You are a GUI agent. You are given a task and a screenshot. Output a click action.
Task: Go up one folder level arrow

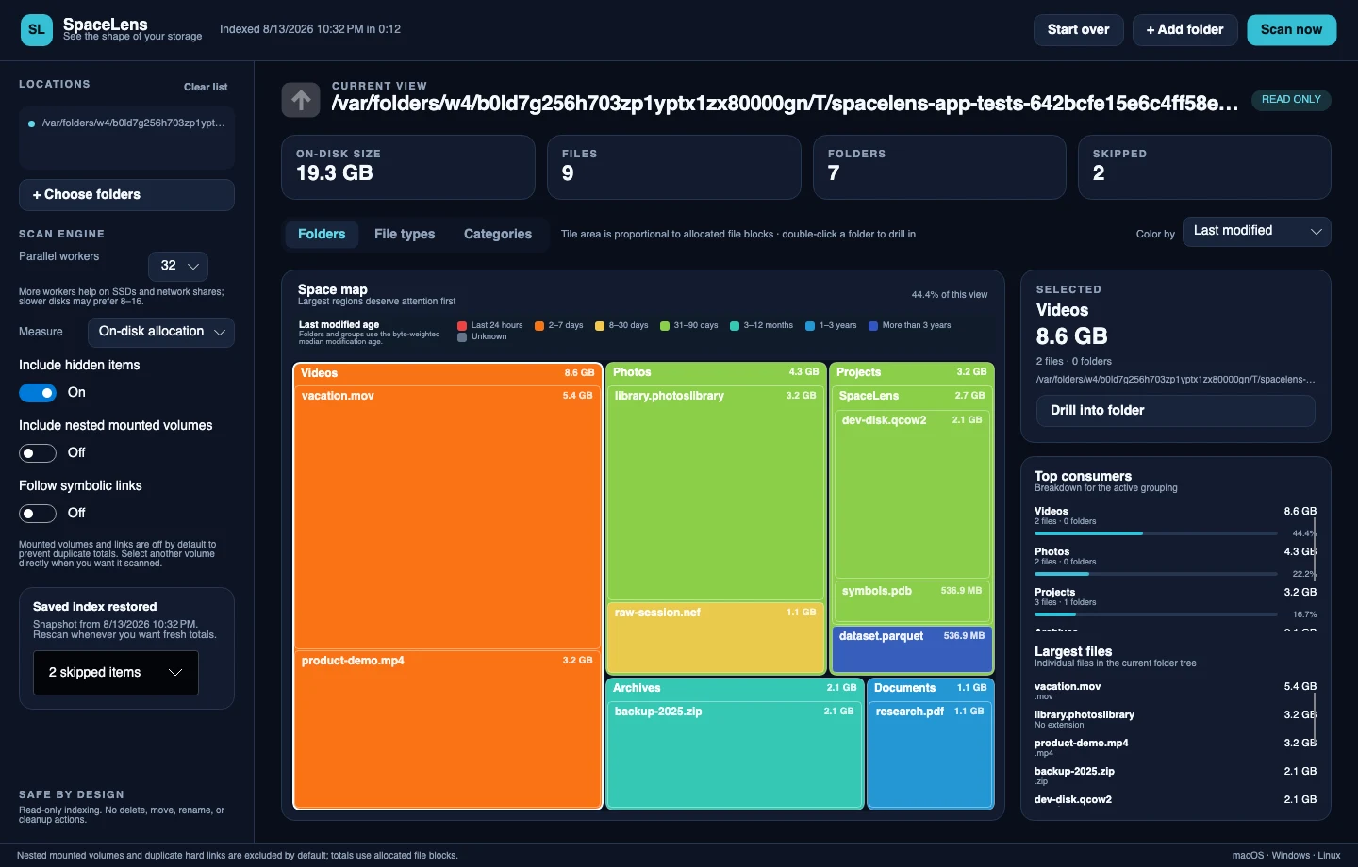[x=301, y=100]
